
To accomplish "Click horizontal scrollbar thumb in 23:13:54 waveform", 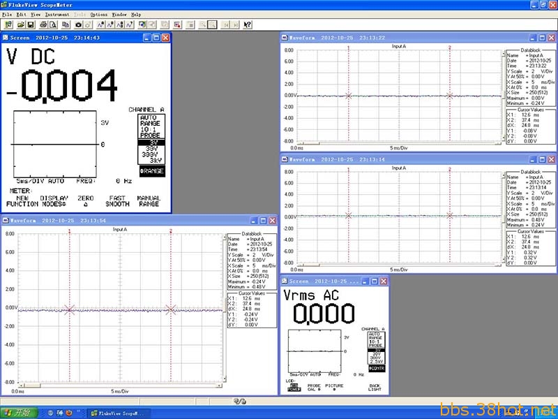I will click(32, 385).
